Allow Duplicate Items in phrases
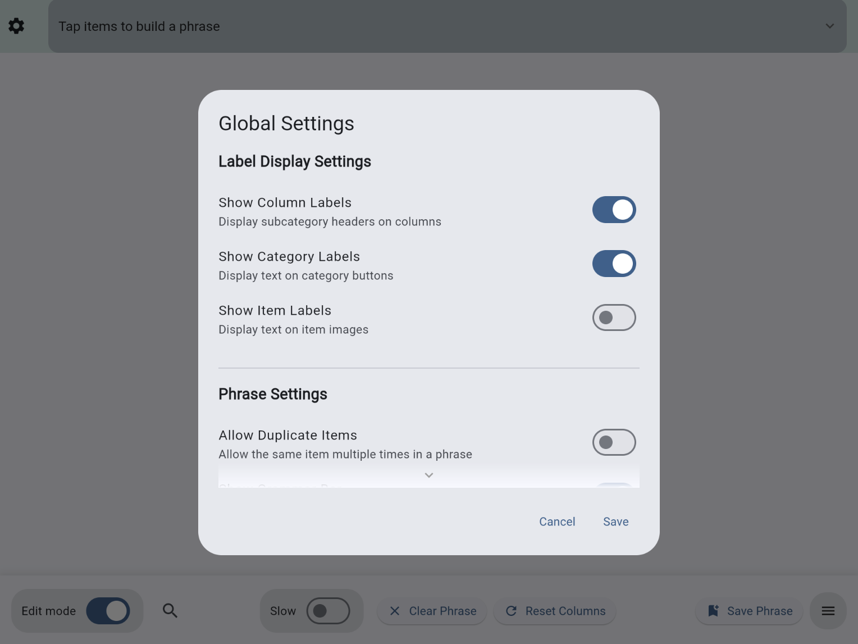 point(614,442)
